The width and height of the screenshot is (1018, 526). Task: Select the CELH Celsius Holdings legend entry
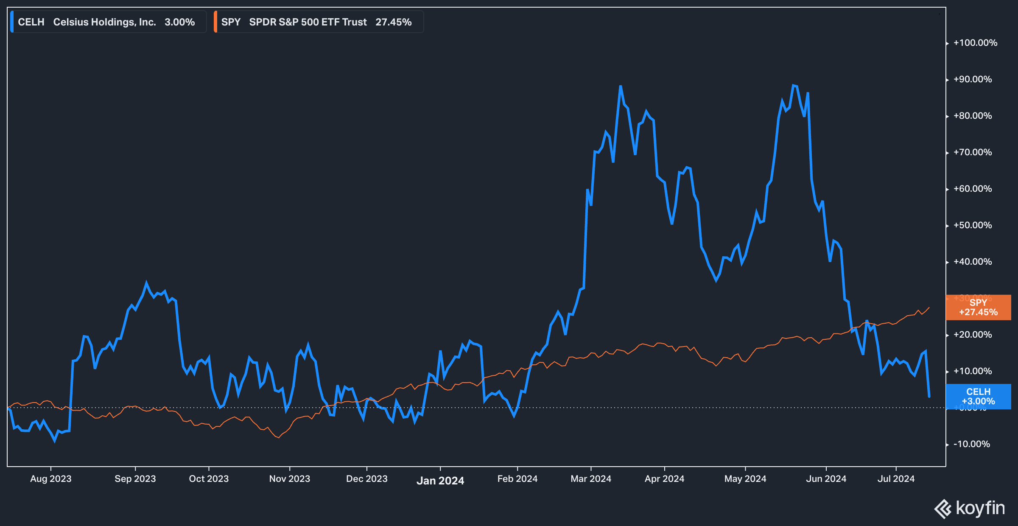[108, 22]
